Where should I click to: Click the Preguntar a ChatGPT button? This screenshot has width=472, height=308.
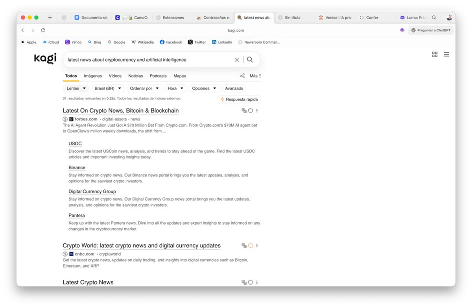(x=431, y=30)
